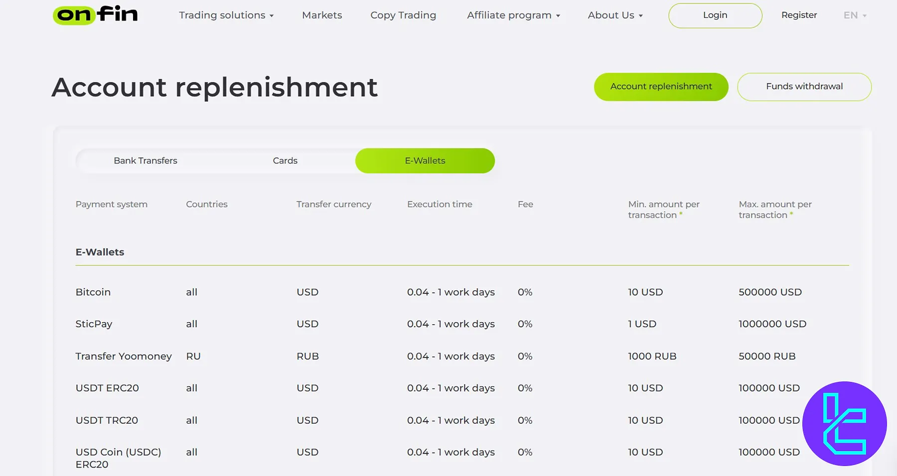Switch to Funds withdrawal
Image resolution: width=897 pixels, height=476 pixels.
[x=804, y=87]
